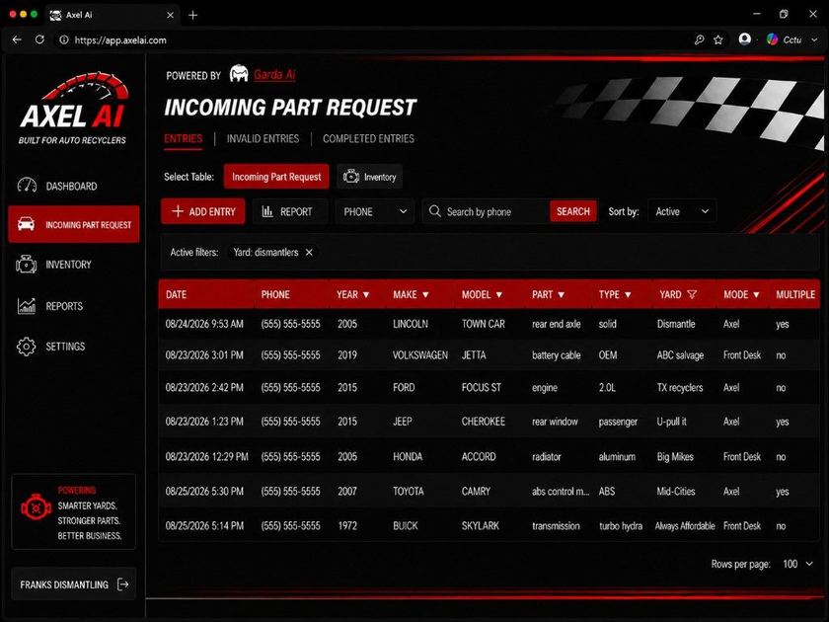Sort by the MODEL column arrow
The width and height of the screenshot is (829, 622).
pos(498,294)
